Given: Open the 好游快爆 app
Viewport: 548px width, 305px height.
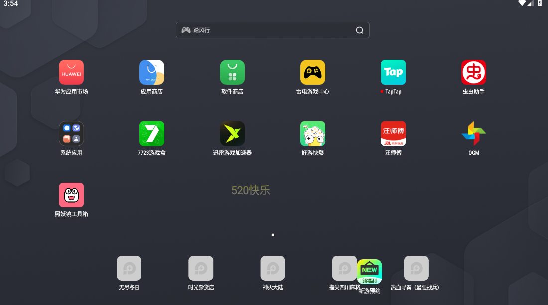Looking at the screenshot, I should 312,133.
